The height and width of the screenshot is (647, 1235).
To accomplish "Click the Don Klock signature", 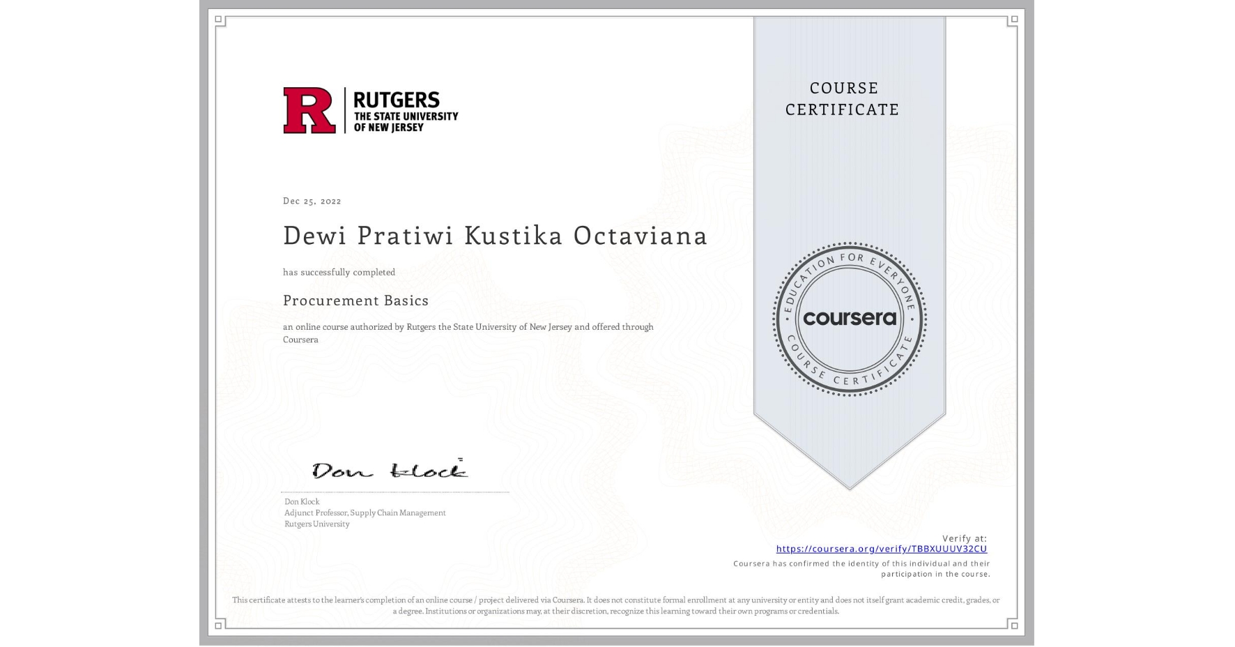I will tap(390, 469).
